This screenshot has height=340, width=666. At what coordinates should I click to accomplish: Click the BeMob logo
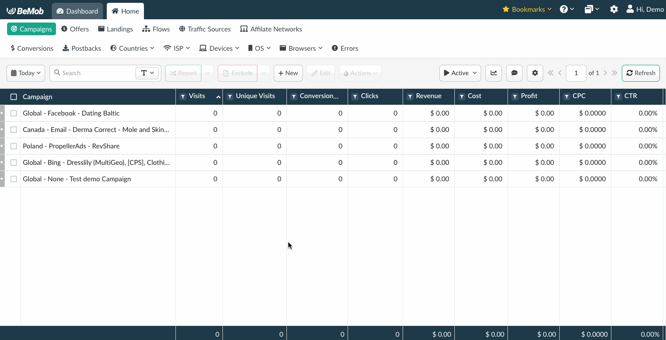25,11
